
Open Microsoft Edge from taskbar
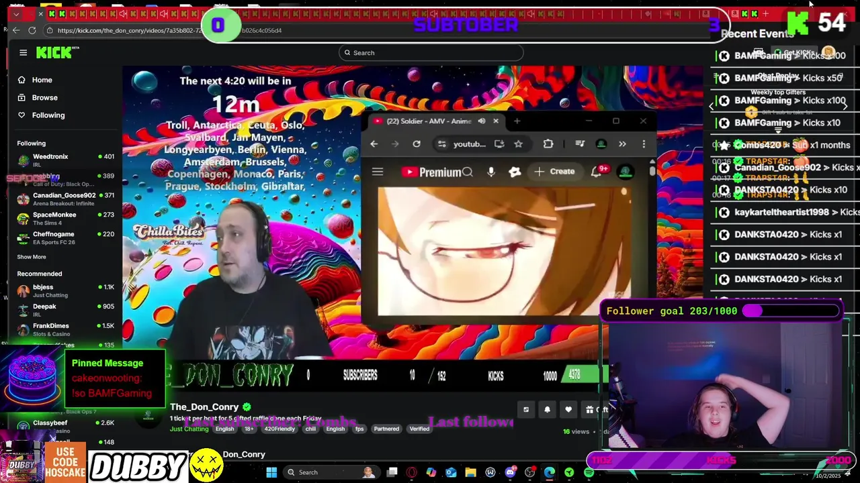(x=550, y=472)
